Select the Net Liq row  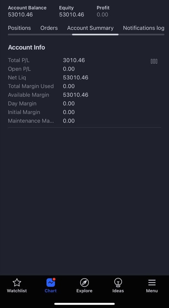84,77
